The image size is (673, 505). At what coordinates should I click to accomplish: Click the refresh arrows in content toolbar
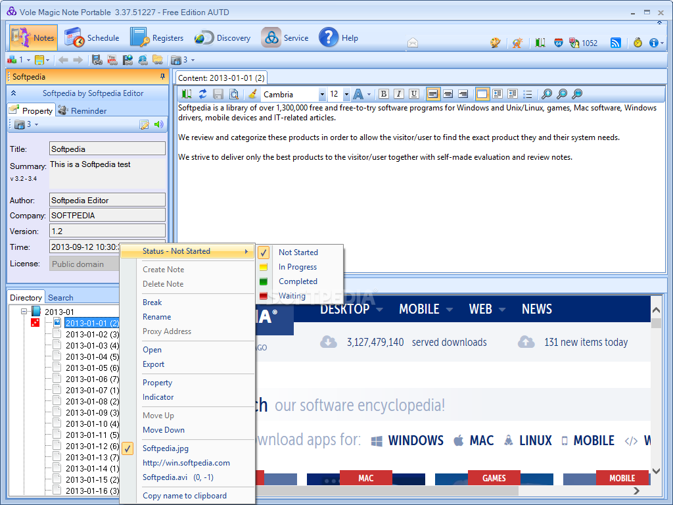click(x=202, y=94)
